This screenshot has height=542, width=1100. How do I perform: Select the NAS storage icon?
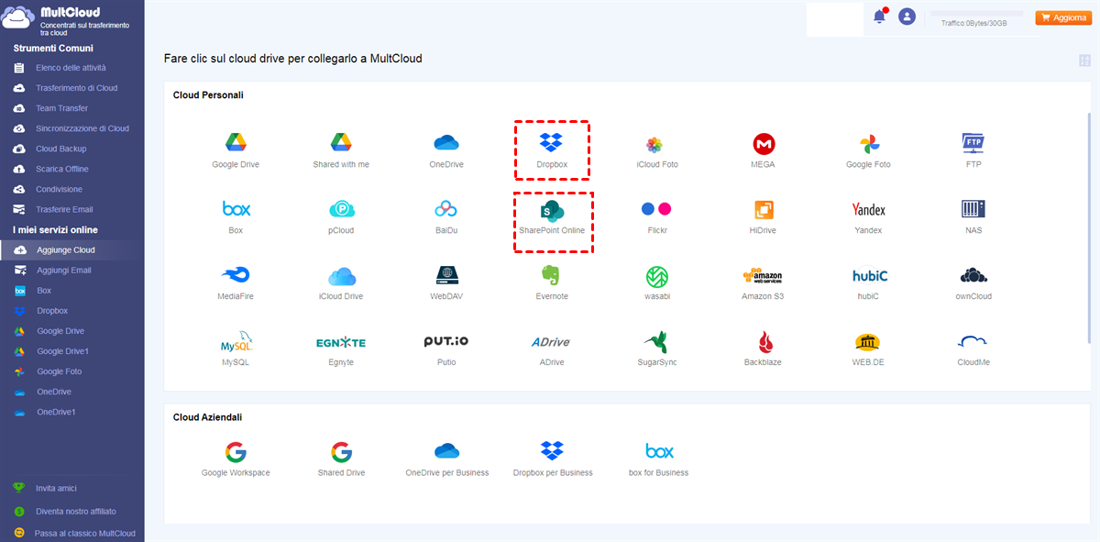[x=973, y=209]
